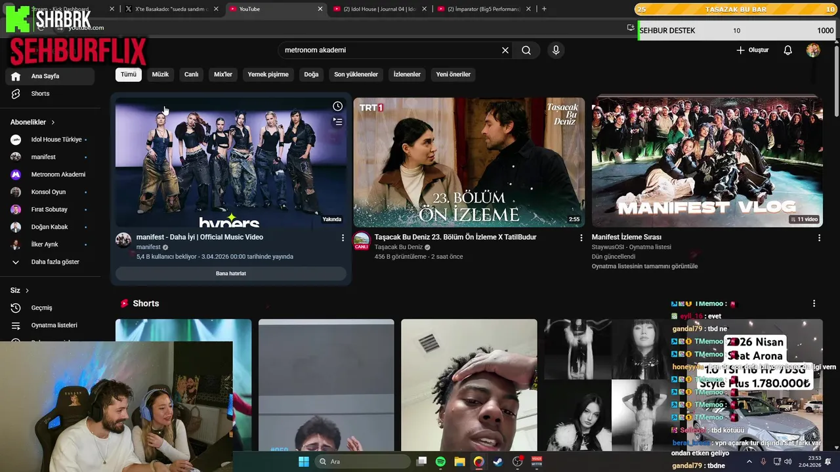
Task: Open Fırat Sobutay subscription
Action: 50,209
